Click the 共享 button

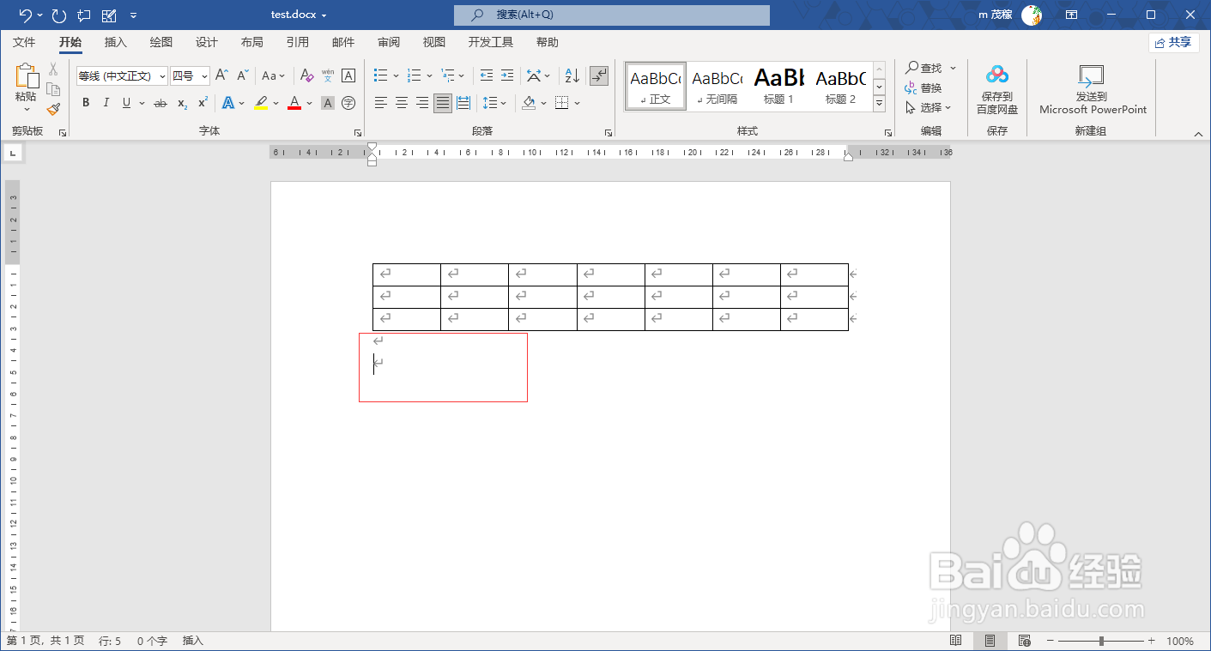pyautogui.click(x=1175, y=42)
